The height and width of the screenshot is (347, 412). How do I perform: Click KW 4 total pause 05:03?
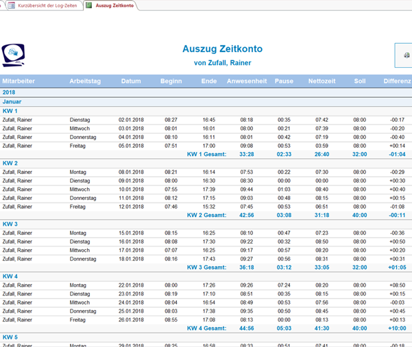click(x=284, y=328)
